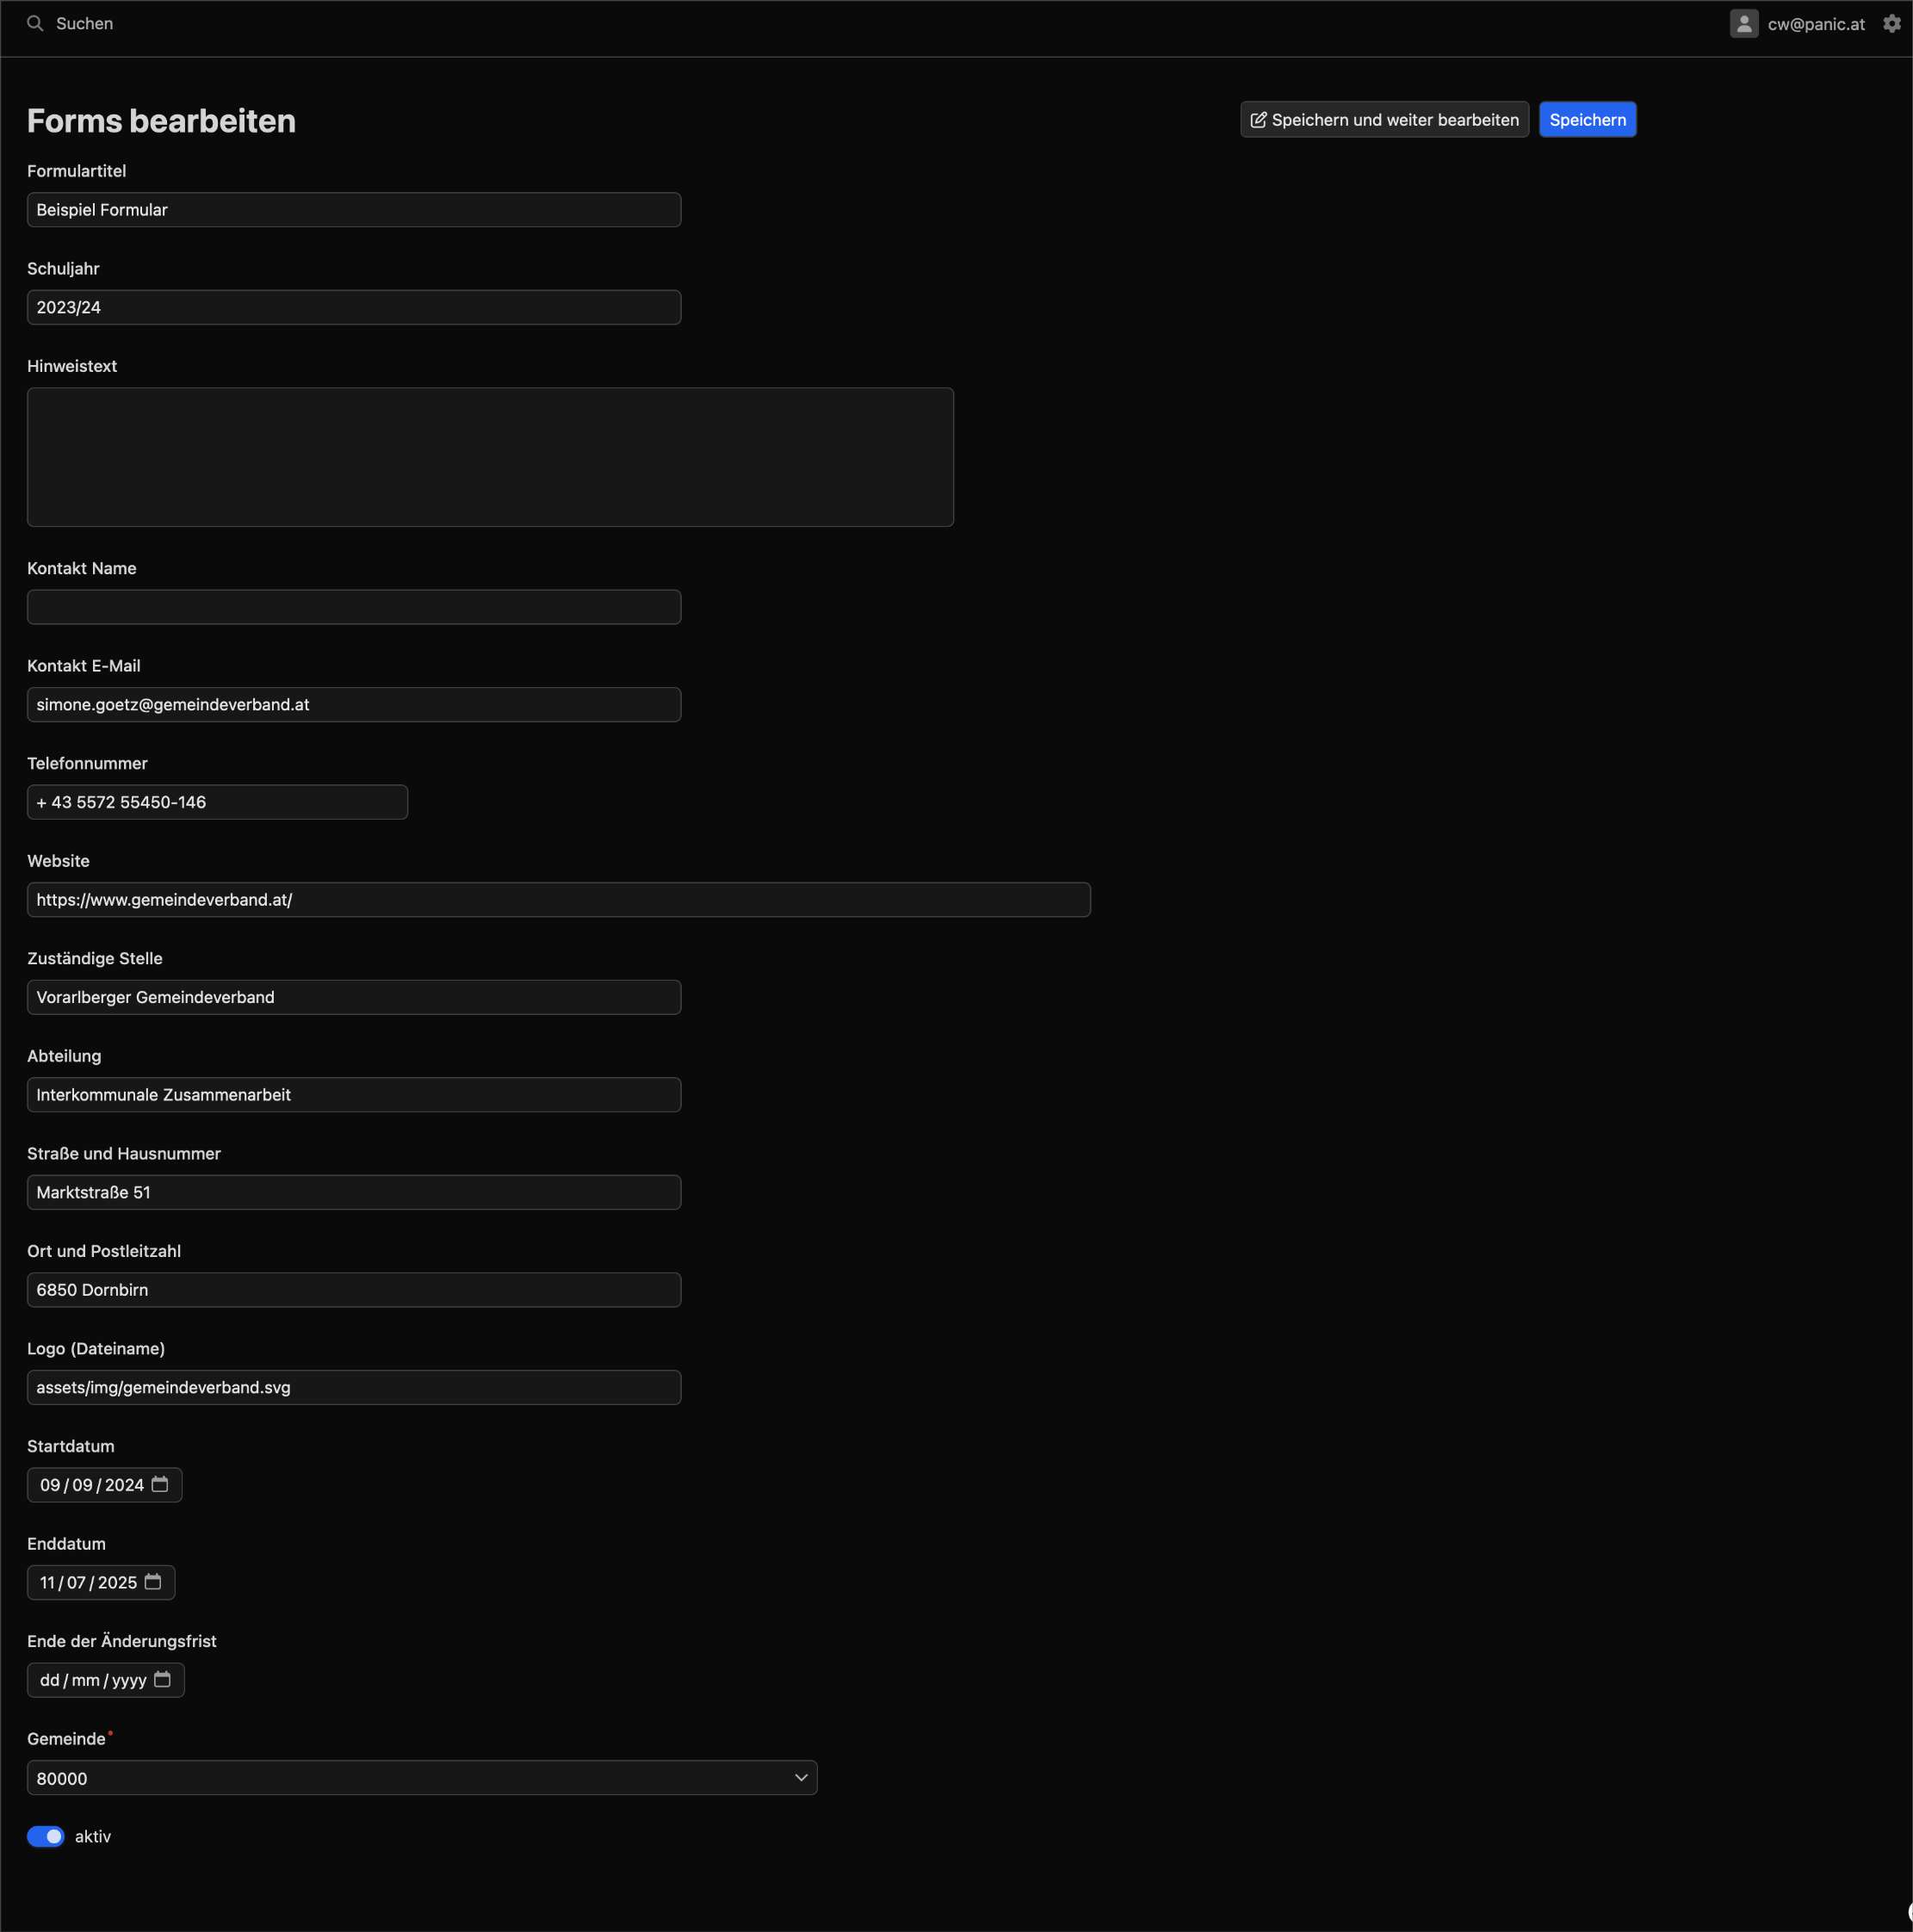The image size is (1913, 1932).
Task: Click the 'Forms bearbeiten' heading
Action: [161, 121]
